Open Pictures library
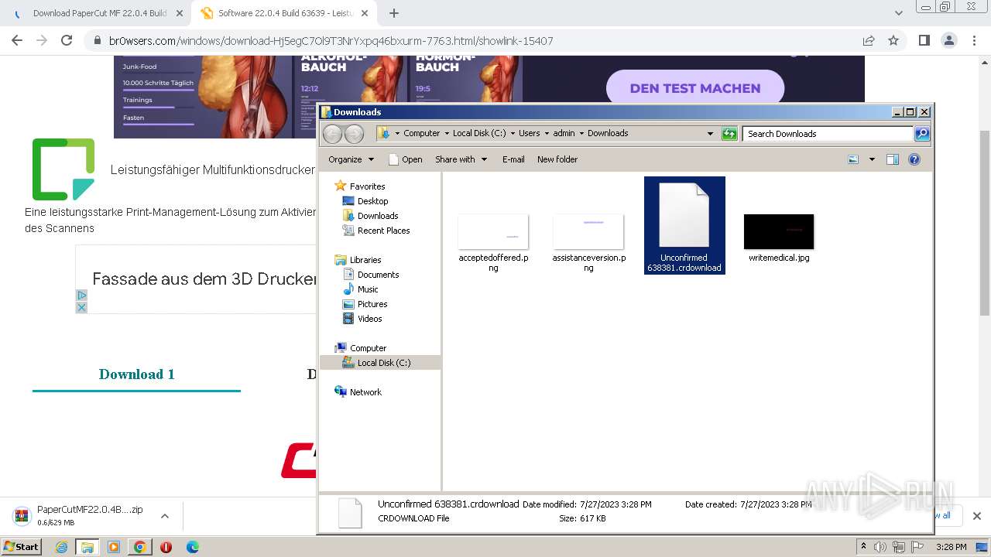This screenshot has width=991, height=557. click(x=365, y=304)
